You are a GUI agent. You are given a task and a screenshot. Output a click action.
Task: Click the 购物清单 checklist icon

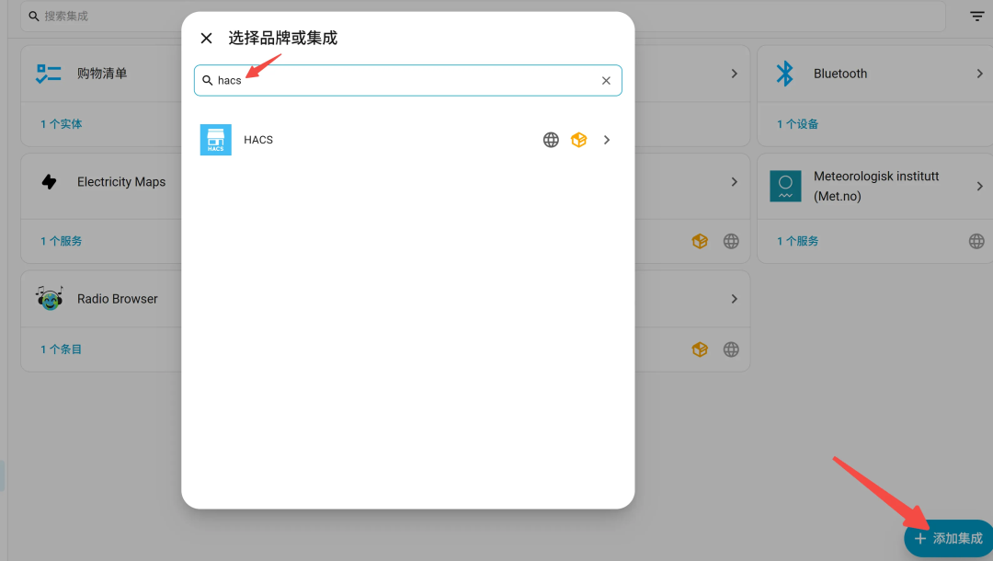point(49,74)
